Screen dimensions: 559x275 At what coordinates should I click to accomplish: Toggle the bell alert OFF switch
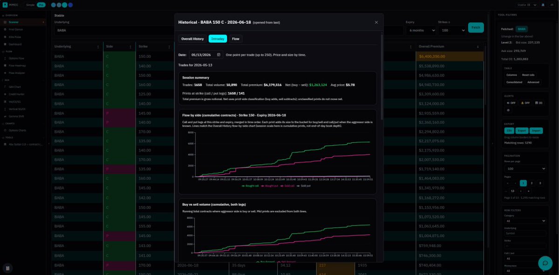[525, 103]
